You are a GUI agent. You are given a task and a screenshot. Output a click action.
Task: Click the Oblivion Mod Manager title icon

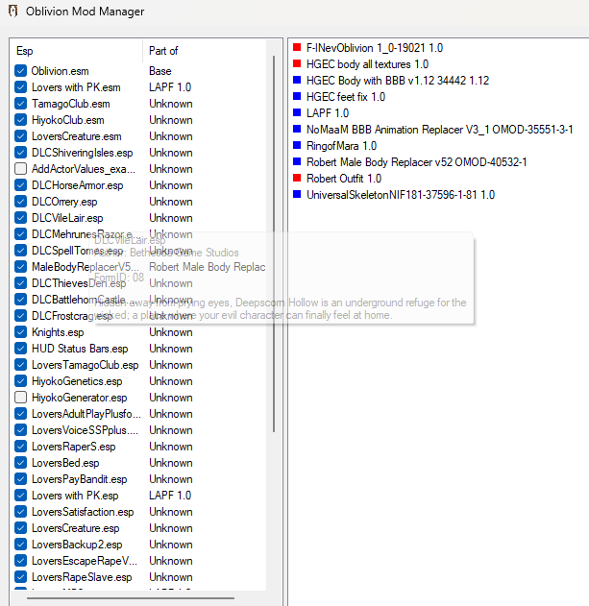[x=13, y=12]
